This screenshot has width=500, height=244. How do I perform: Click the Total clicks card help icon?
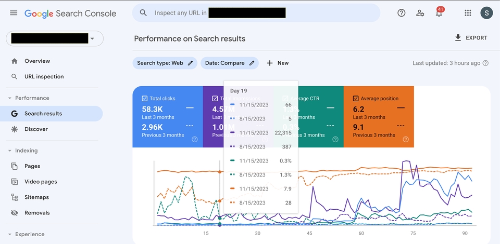195,139
